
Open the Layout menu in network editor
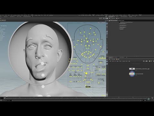coord(124,61)
